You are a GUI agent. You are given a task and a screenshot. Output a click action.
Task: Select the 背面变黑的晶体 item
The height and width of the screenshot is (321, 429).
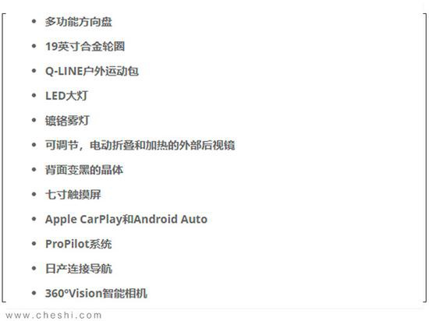pos(84,170)
